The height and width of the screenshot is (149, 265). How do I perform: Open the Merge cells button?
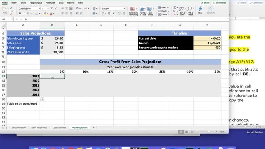(94, 14)
